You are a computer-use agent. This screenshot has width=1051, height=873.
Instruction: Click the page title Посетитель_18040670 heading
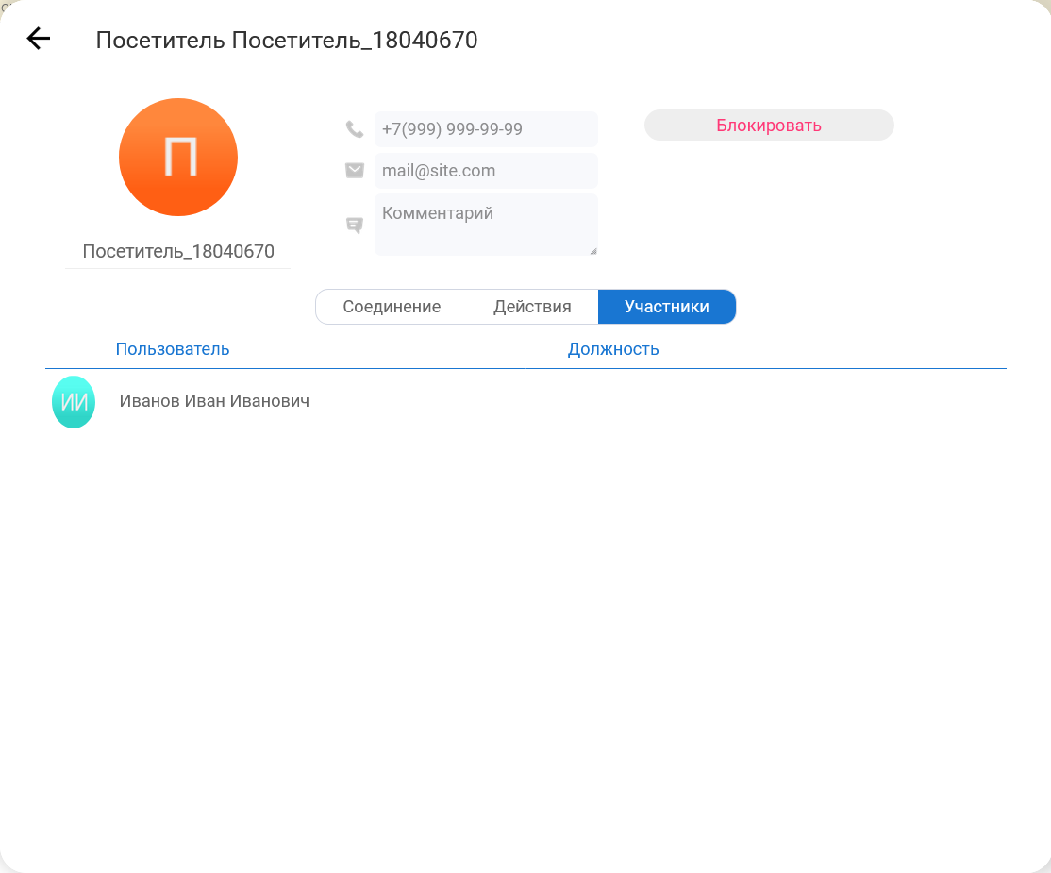(287, 41)
